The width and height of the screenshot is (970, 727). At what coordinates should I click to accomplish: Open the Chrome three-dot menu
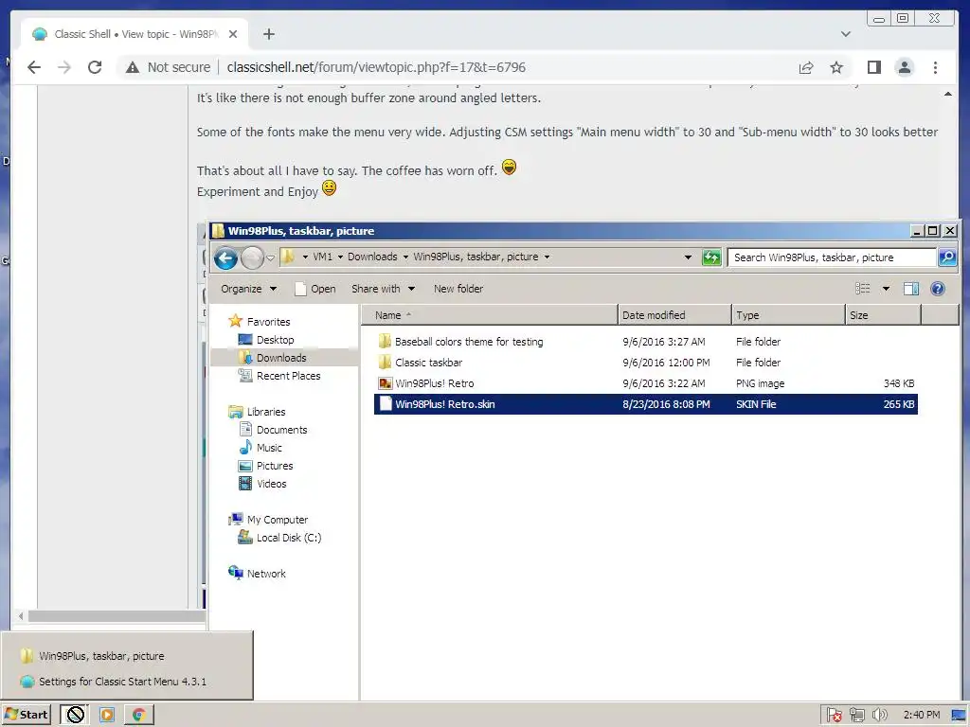click(x=935, y=67)
